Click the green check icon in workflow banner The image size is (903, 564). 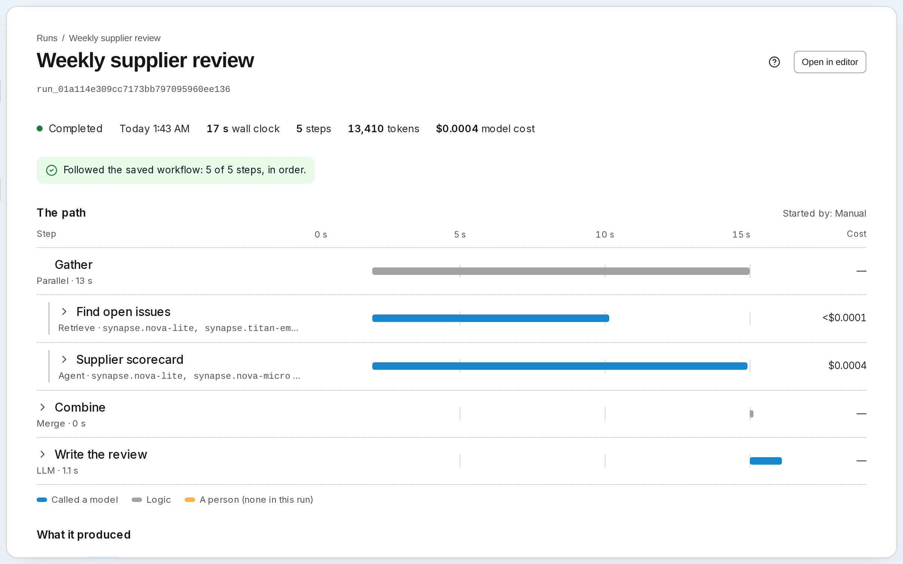tap(52, 170)
